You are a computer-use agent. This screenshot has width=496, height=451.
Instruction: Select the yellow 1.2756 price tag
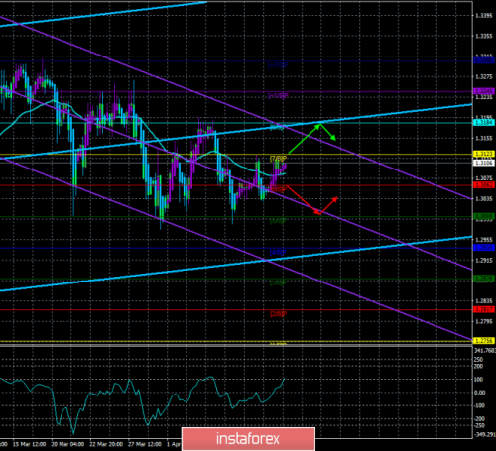click(484, 340)
